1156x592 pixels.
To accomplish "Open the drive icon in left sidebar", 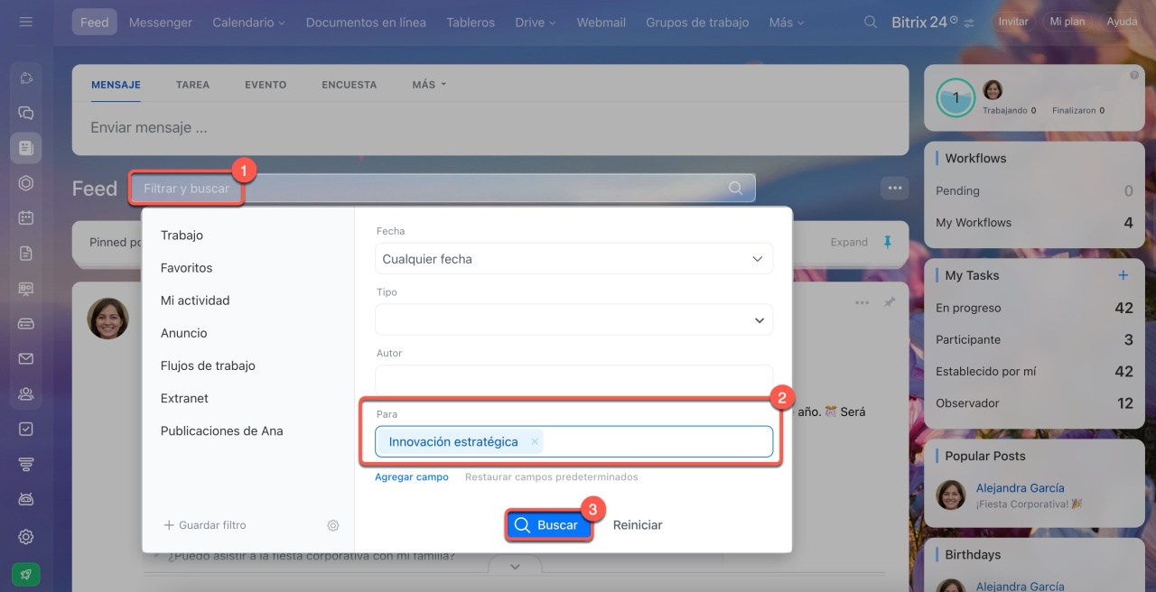I will [x=26, y=324].
